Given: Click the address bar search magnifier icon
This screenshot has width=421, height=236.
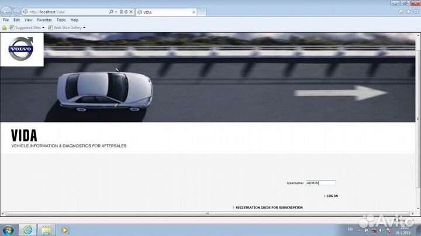Looking at the screenshot, I should tap(111, 12).
